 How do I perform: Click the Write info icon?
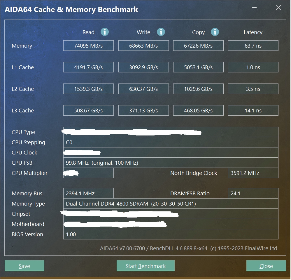coord(161,32)
